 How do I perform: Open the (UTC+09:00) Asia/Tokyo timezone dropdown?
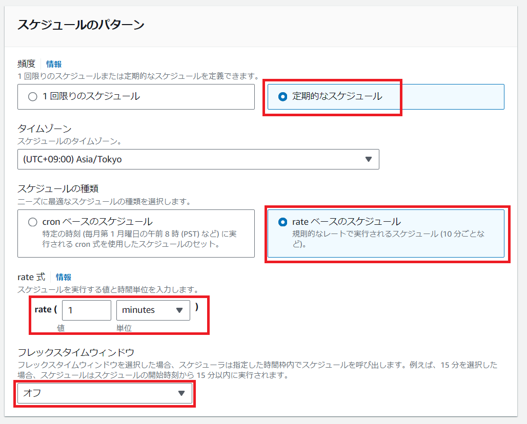point(198,159)
